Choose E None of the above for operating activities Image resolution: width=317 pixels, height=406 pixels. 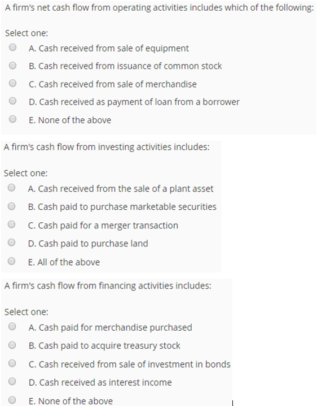(x=12, y=119)
